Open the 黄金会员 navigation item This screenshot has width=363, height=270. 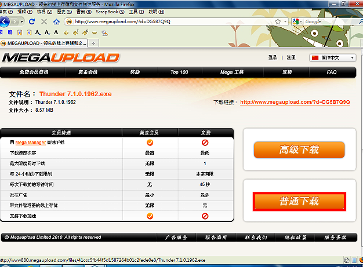(x=88, y=72)
